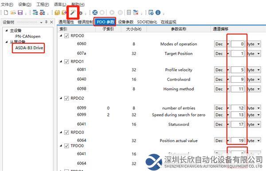Toggle the RPDO2 checkbox
The image size is (266, 171).
[x=66, y=98]
